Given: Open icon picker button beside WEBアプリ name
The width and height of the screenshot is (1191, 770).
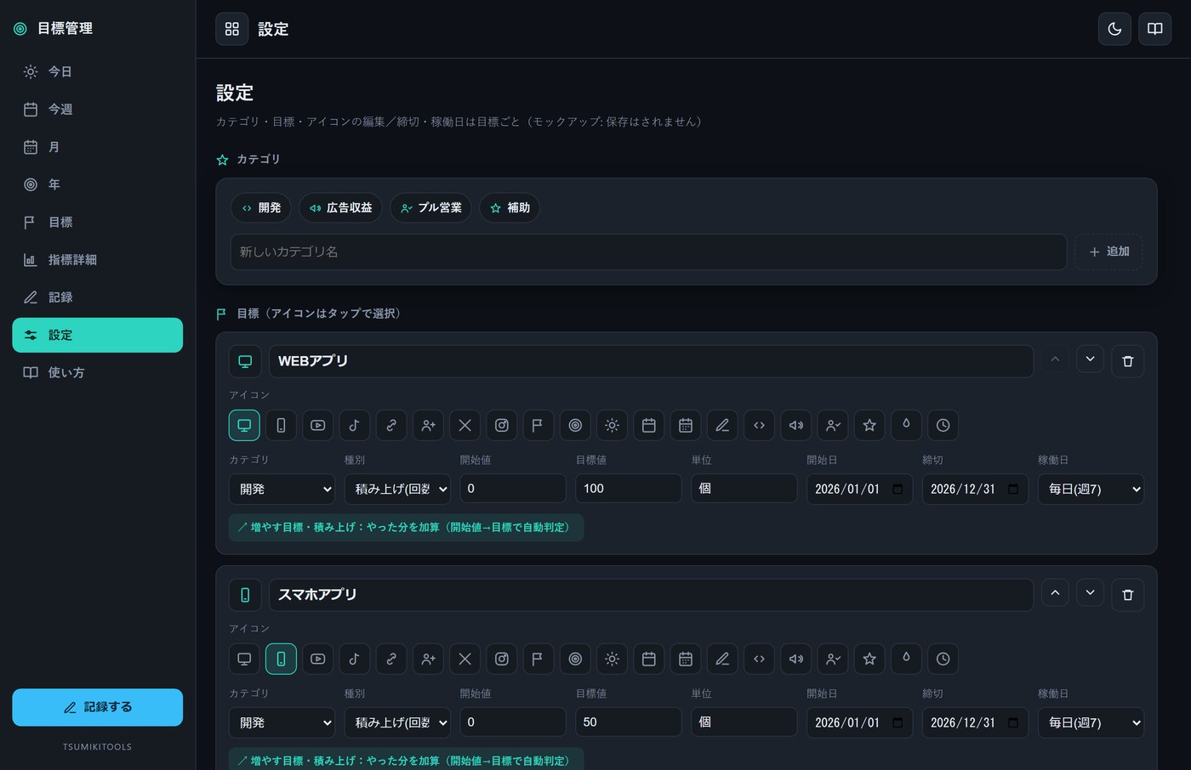Looking at the screenshot, I should click(245, 361).
